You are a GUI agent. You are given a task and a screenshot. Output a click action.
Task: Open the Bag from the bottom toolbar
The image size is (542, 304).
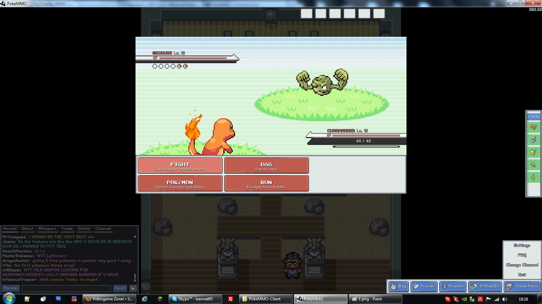pos(399,286)
